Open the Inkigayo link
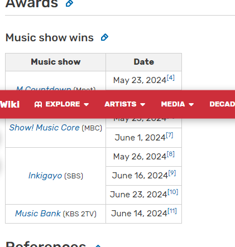Image resolution: width=235 pixels, height=247 pixels. pos(45,176)
